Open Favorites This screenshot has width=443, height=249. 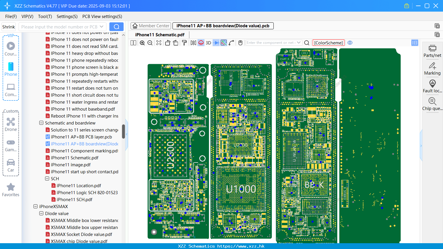pyautogui.click(x=11, y=190)
